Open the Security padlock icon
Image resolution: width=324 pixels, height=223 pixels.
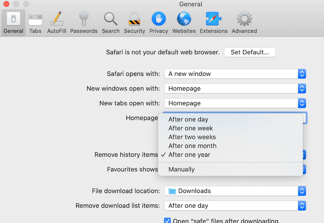point(134,19)
